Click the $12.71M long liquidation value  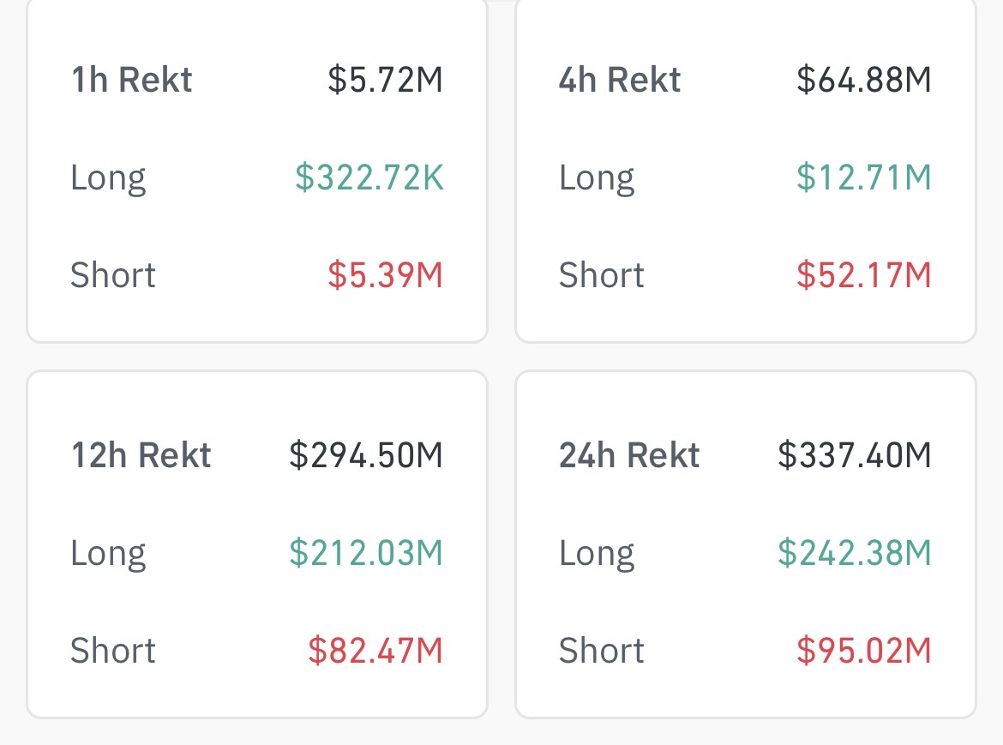863,177
